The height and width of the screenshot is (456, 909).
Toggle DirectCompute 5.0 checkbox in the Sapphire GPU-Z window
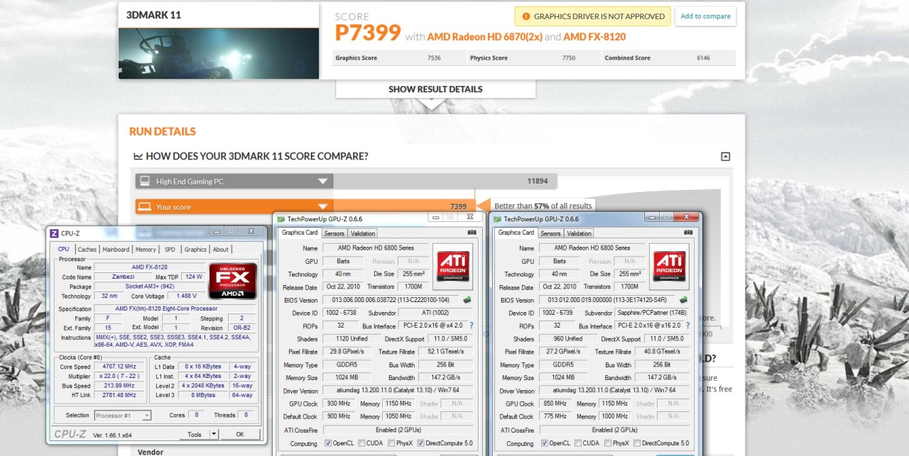(x=637, y=443)
